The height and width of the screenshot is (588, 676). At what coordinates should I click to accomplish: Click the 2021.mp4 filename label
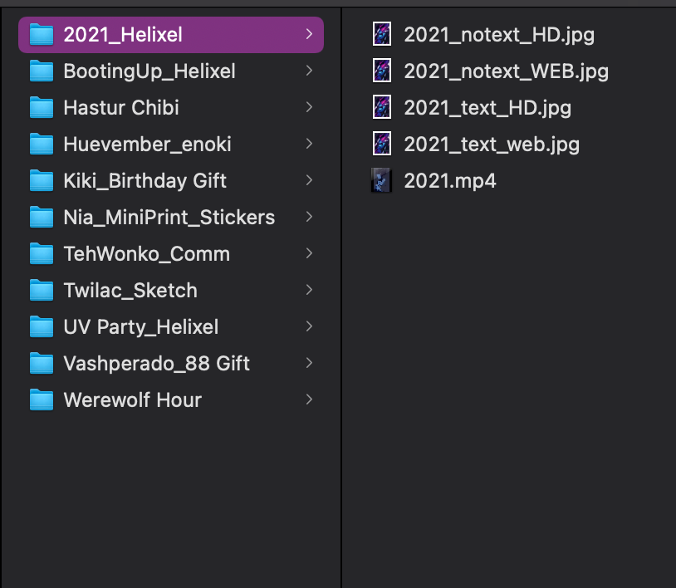point(450,180)
